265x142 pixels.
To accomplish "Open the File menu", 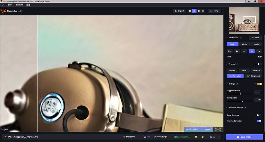I will point(3,5).
